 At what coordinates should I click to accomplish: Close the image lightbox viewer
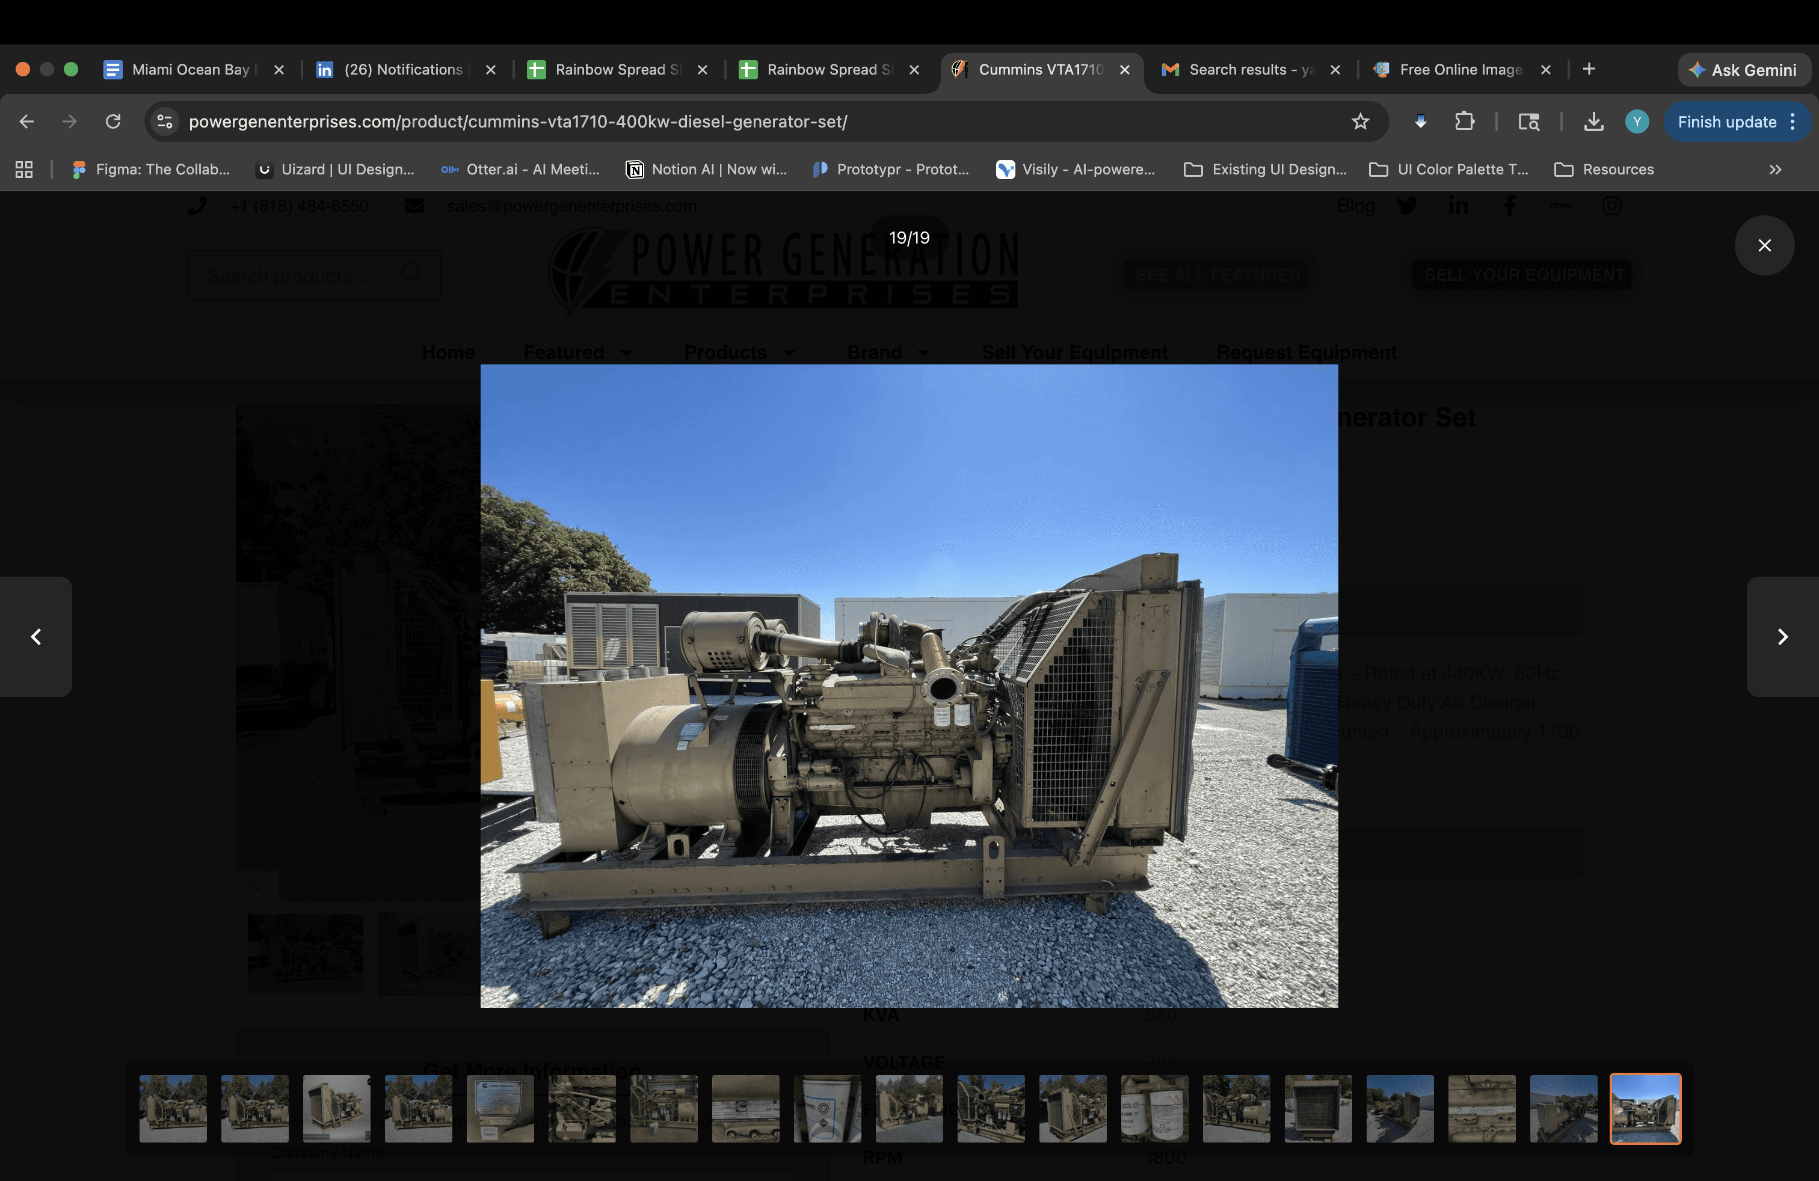1764,245
